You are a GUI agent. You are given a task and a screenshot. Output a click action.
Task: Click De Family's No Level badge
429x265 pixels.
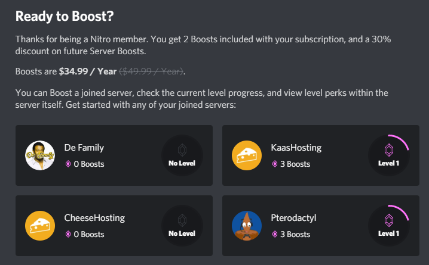point(182,156)
